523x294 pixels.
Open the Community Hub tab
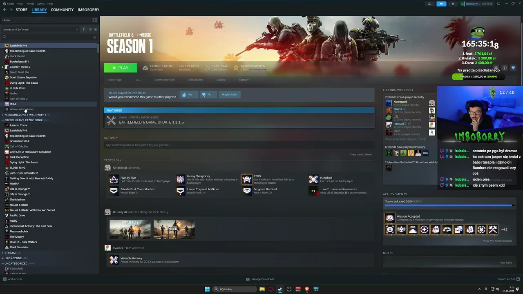click(x=164, y=80)
